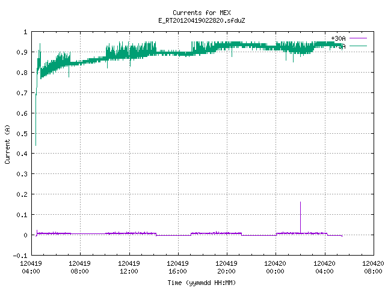Click the x-axis label "120419 04:00"

coord(31,268)
